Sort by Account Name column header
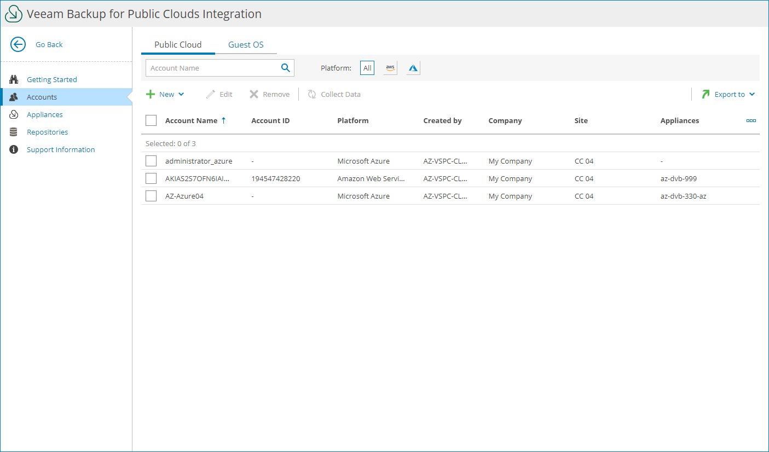The image size is (769, 452). [191, 120]
